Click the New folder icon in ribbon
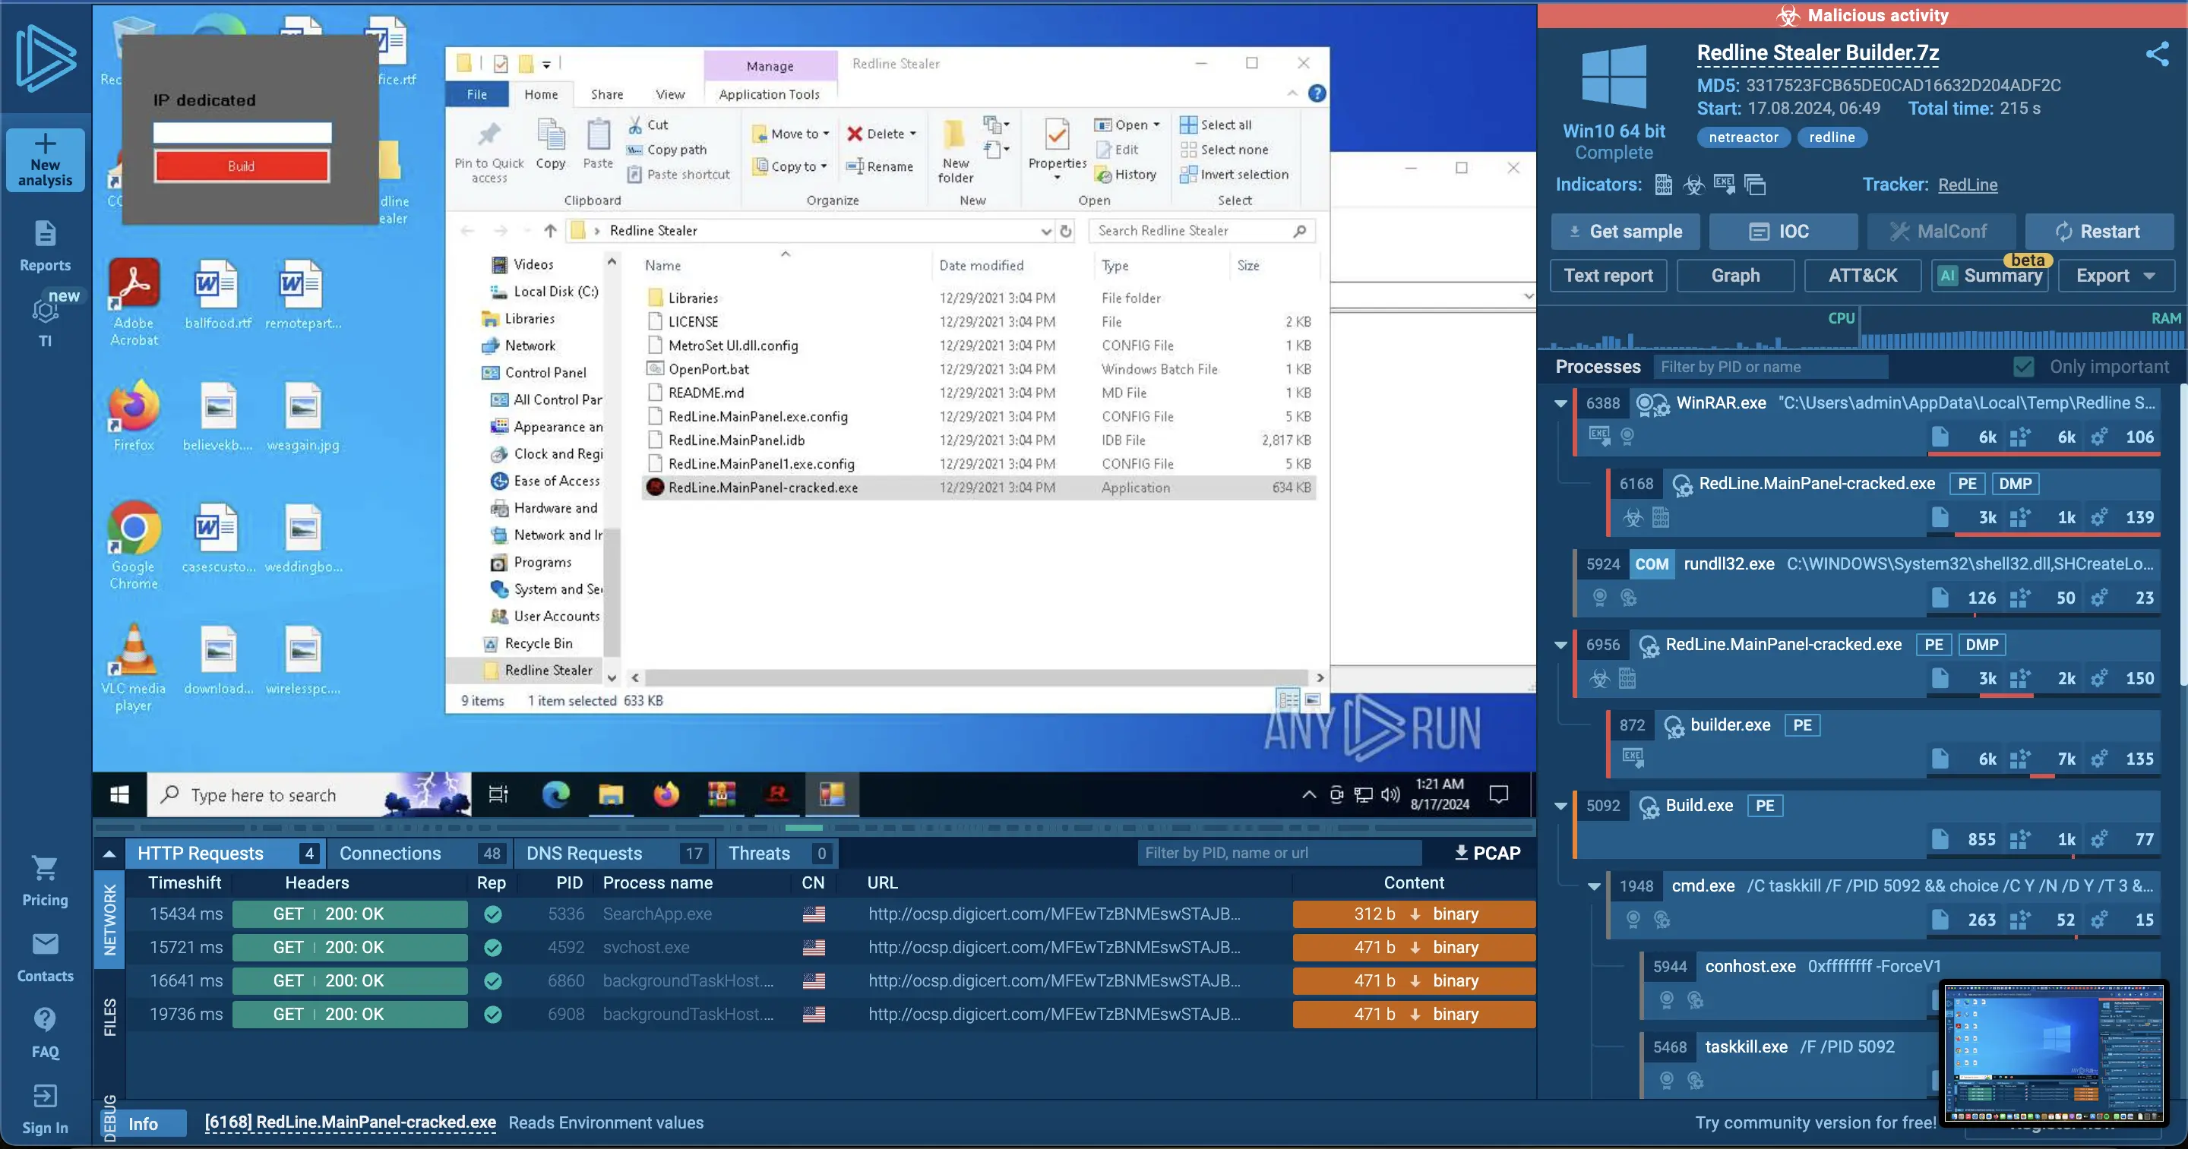This screenshot has height=1149, width=2188. point(955,136)
